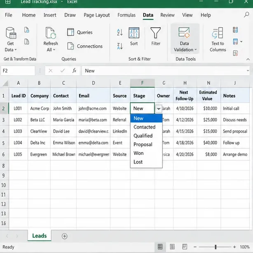Screen dimensions: 253x253
Task: Click the Refresh All icon
Action: pos(51,33)
